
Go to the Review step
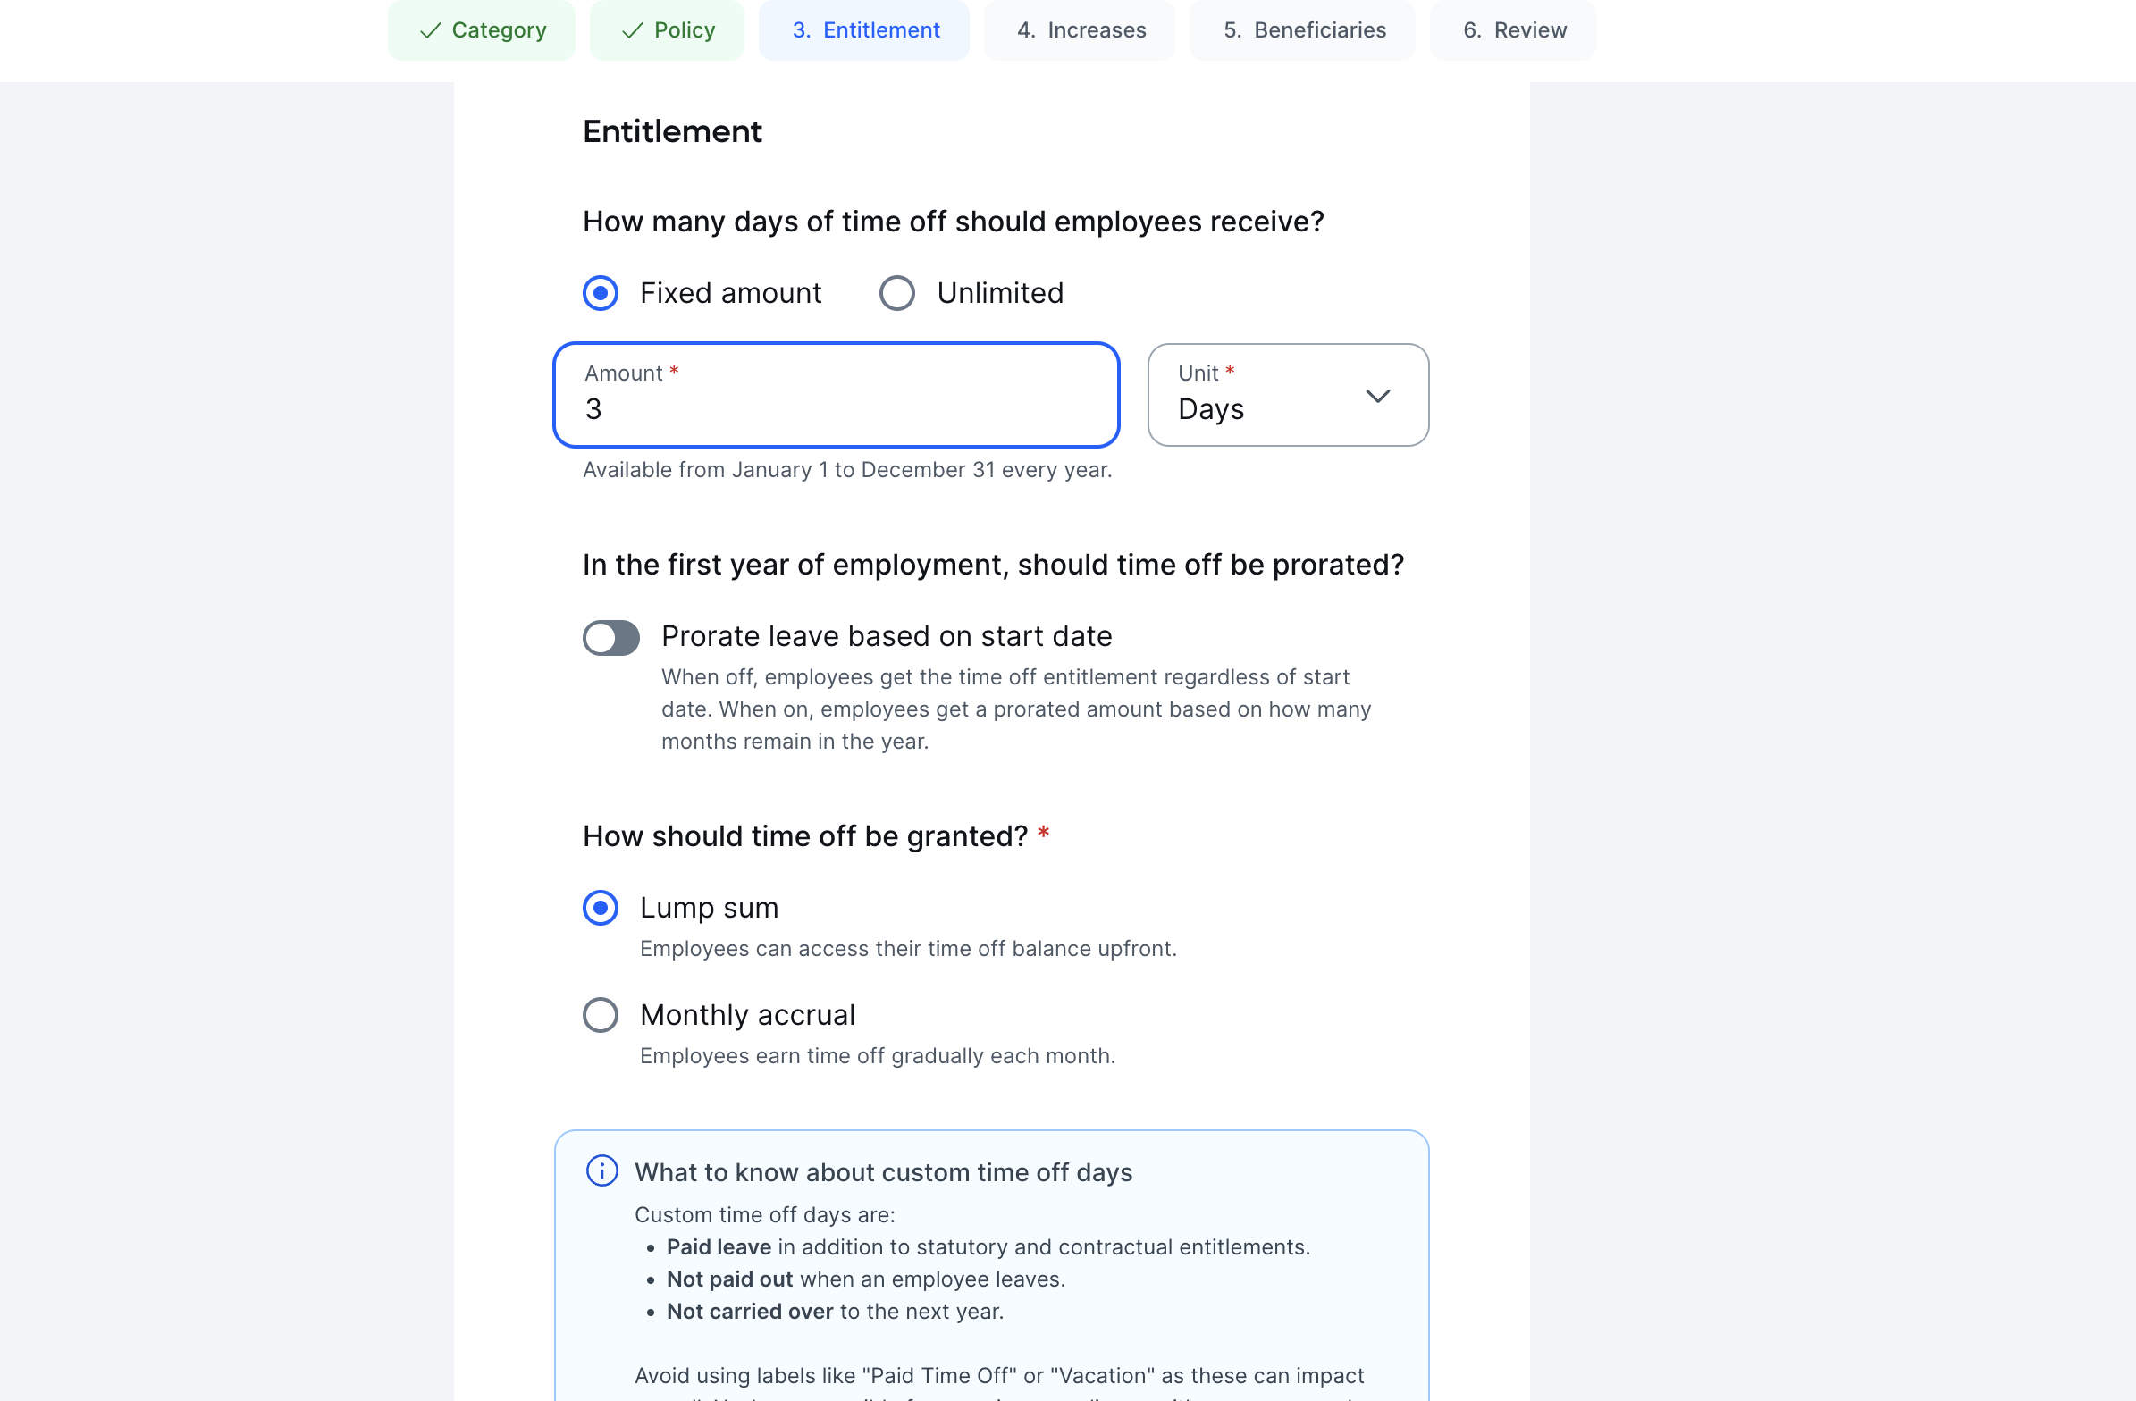(1512, 30)
